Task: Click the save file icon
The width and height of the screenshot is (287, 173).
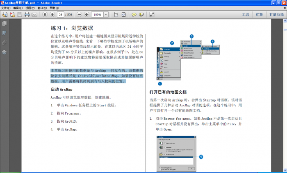Action: coord(20,15)
